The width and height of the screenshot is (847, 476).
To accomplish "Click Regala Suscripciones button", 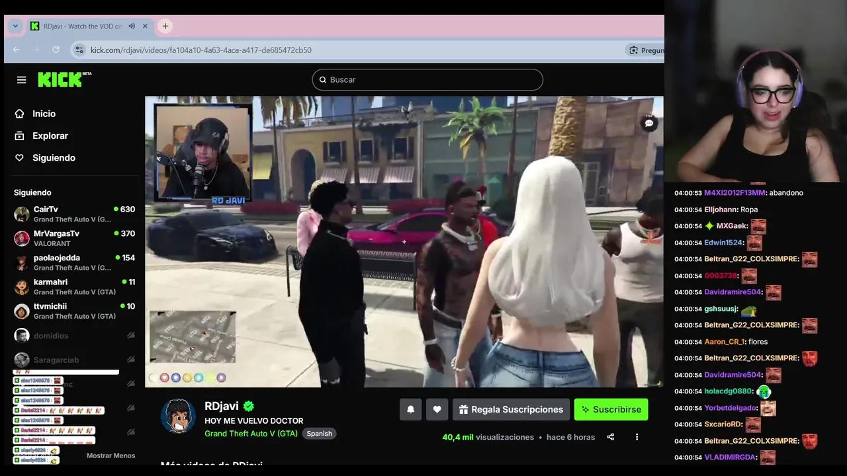I will pyautogui.click(x=511, y=409).
